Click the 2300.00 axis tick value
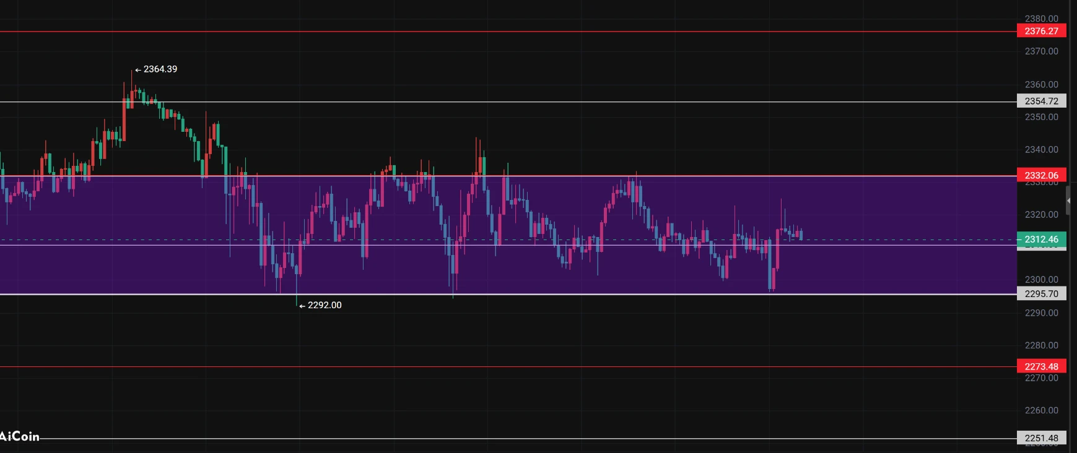The image size is (1077, 453). pos(1042,280)
